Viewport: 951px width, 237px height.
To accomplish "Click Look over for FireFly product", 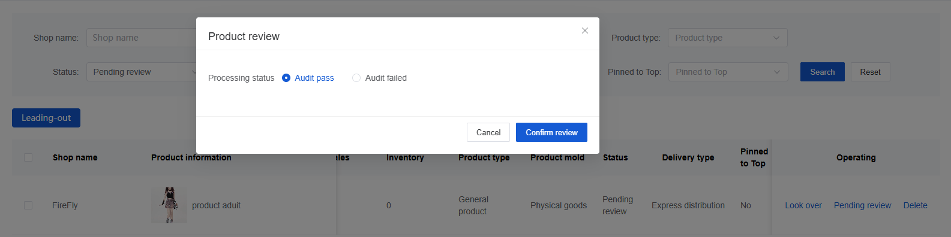I will pyautogui.click(x=803, y=205).
